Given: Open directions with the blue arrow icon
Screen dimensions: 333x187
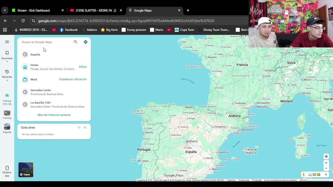Looking at the screenshot, I should 86,42.
